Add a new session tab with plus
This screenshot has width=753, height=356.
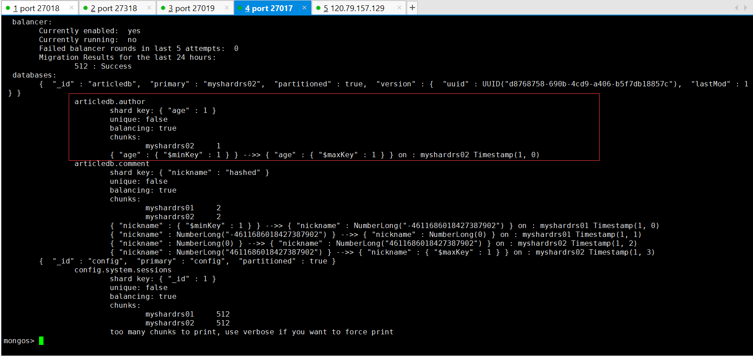coord(412,8)
